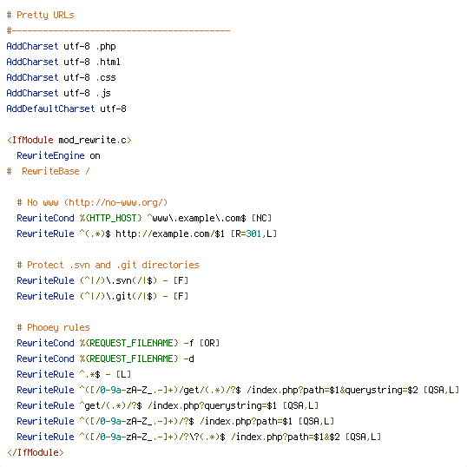Select the ".js" extension in AddCharset line
The width and height of the screenshot is (467, 467).
click(x=103, y=93)
